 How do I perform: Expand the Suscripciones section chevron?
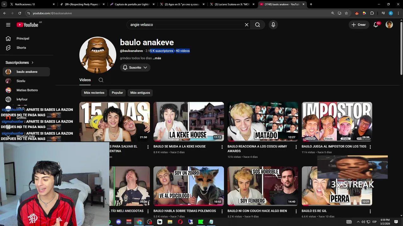pos(32,62)
